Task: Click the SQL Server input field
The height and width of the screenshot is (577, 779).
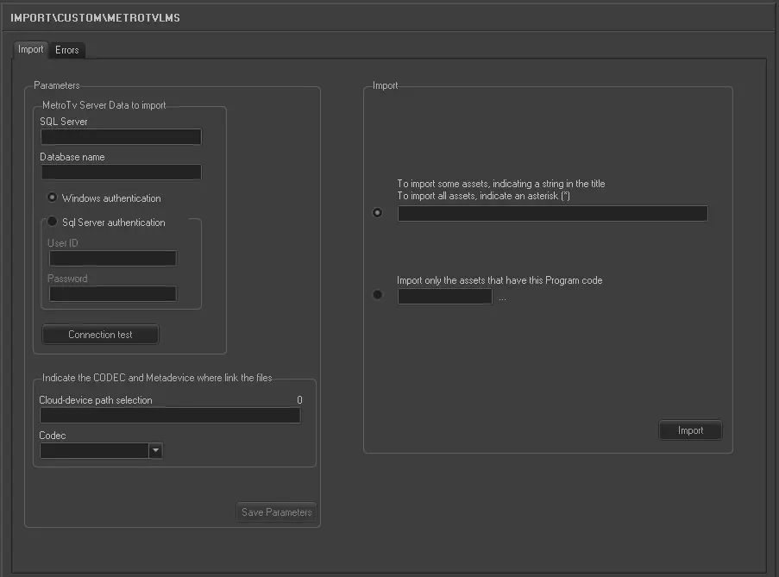Action: point(121,136)
